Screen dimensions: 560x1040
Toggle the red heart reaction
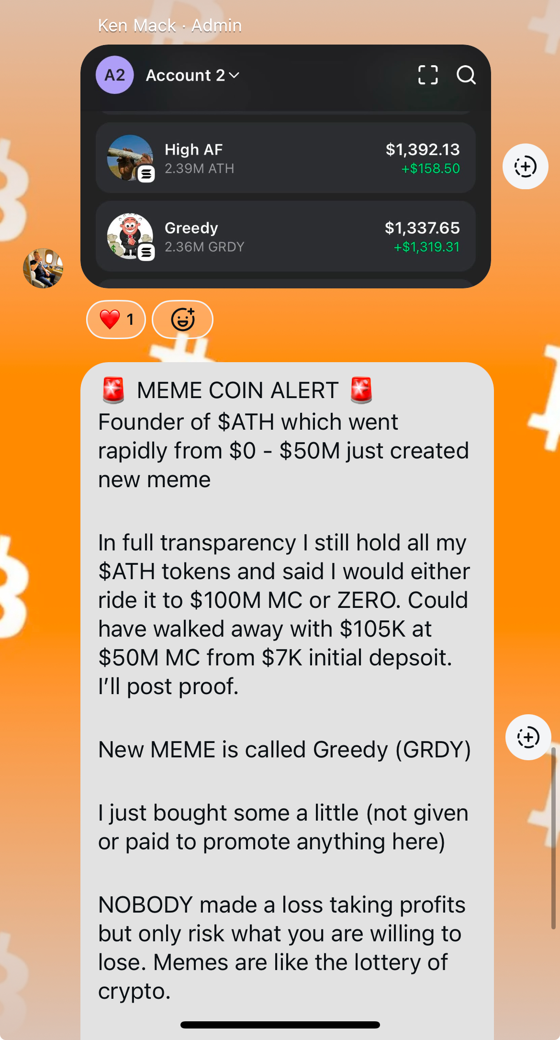pos(116,320)
